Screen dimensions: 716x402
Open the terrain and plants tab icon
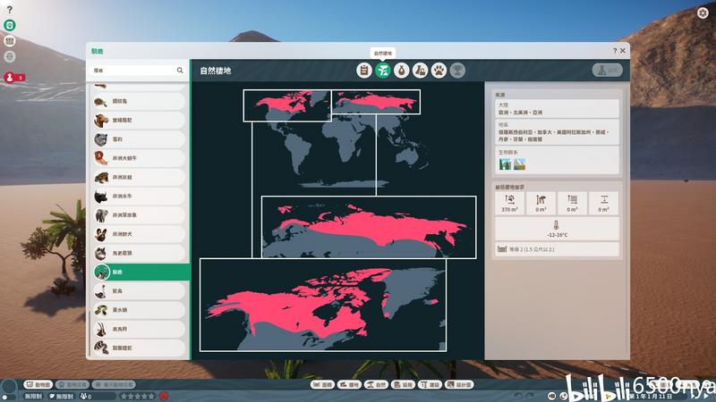coord(420,71)
